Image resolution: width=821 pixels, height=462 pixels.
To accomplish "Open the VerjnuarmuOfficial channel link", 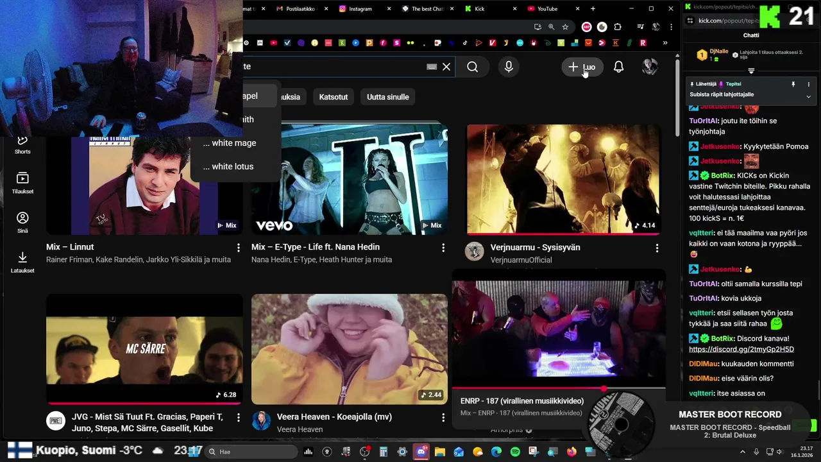I will [521, 260].
